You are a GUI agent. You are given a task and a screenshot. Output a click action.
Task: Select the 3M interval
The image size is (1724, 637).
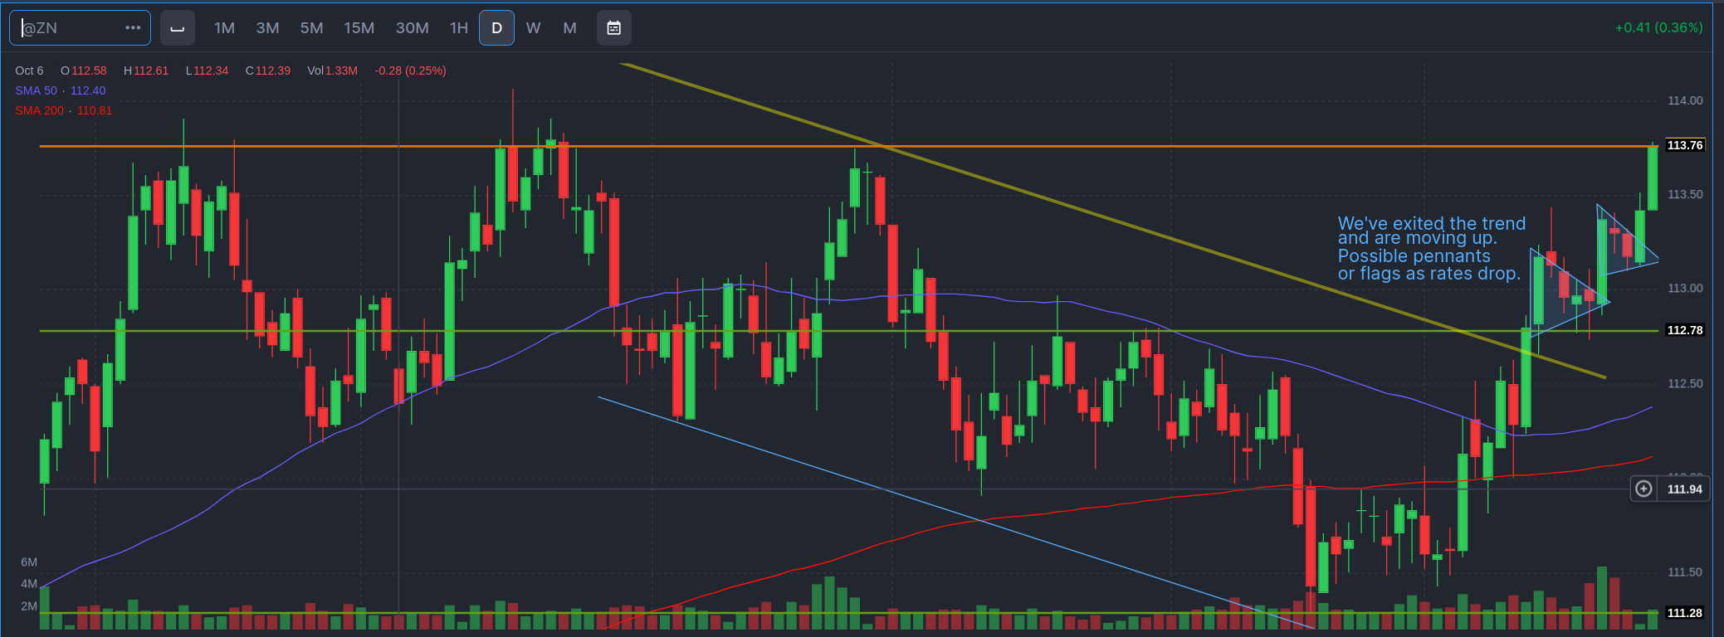coord(267,28)
